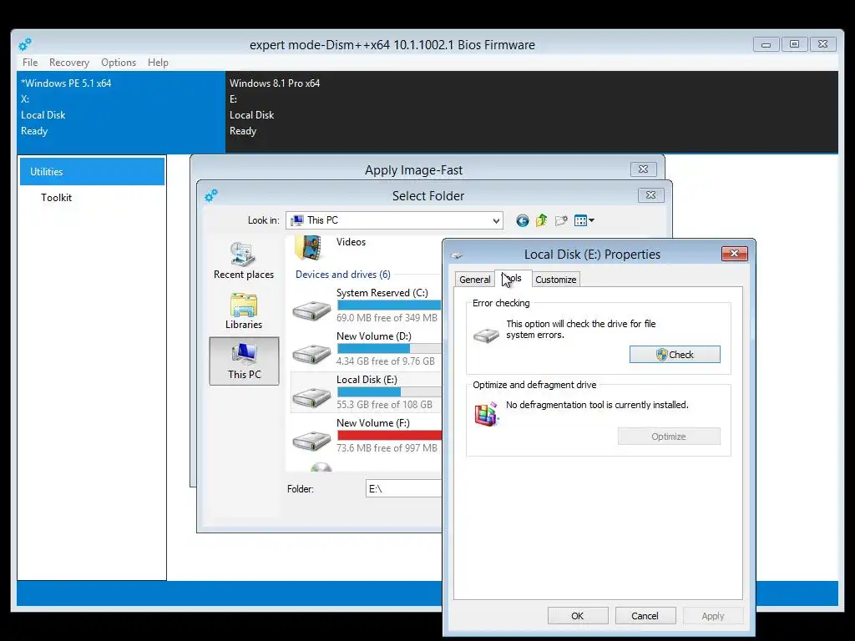This screenshot has width=855, height=641.
Task: Open the File menu
Action: point(30,62)
